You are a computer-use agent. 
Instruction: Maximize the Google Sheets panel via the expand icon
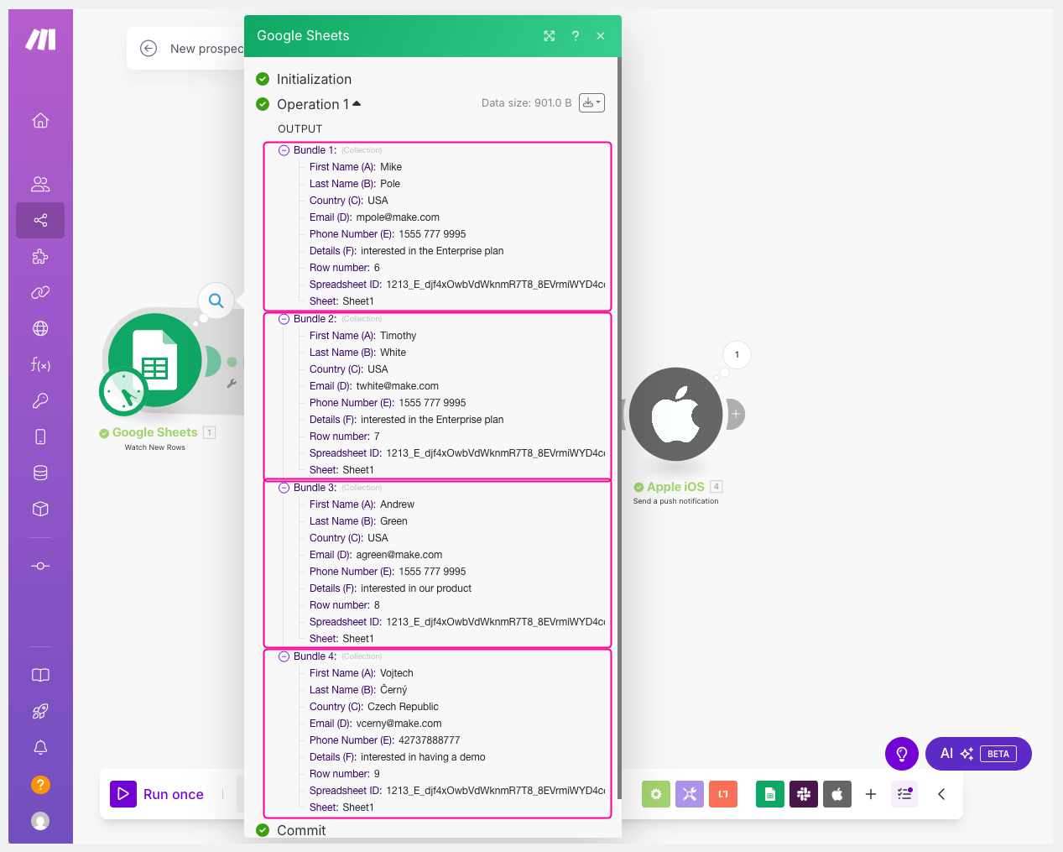pos(550,36)
